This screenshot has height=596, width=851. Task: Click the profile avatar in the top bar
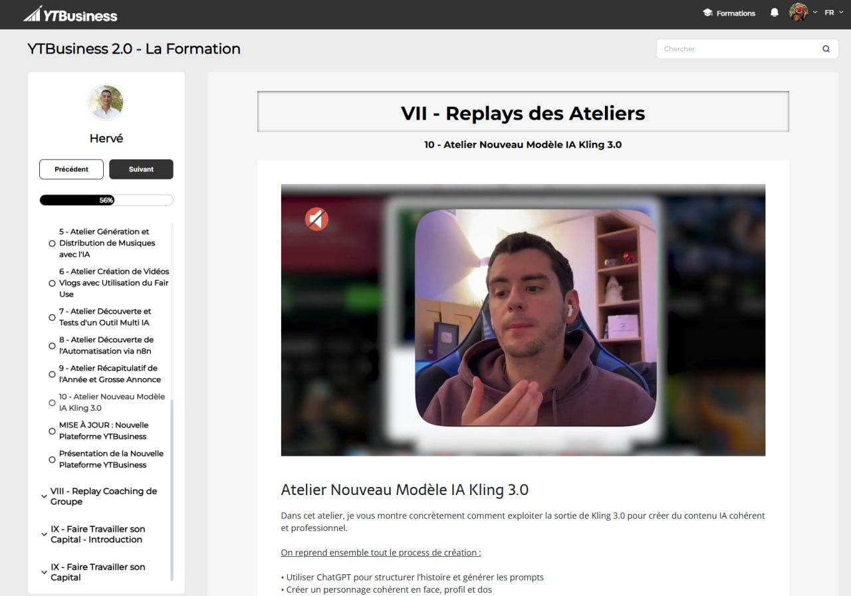[x=799, y=11]
